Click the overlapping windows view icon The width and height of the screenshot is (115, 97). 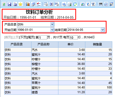coord(33,4)
